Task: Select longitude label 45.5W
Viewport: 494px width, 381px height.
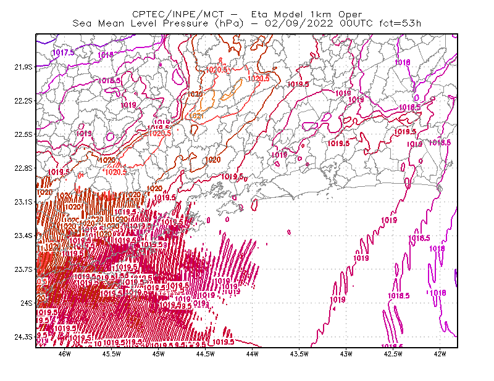Action: coord(112,354)
